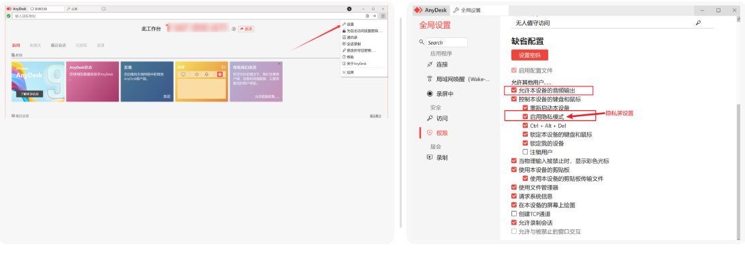Click the 访问 key sidebar icon

pos(430,118)
